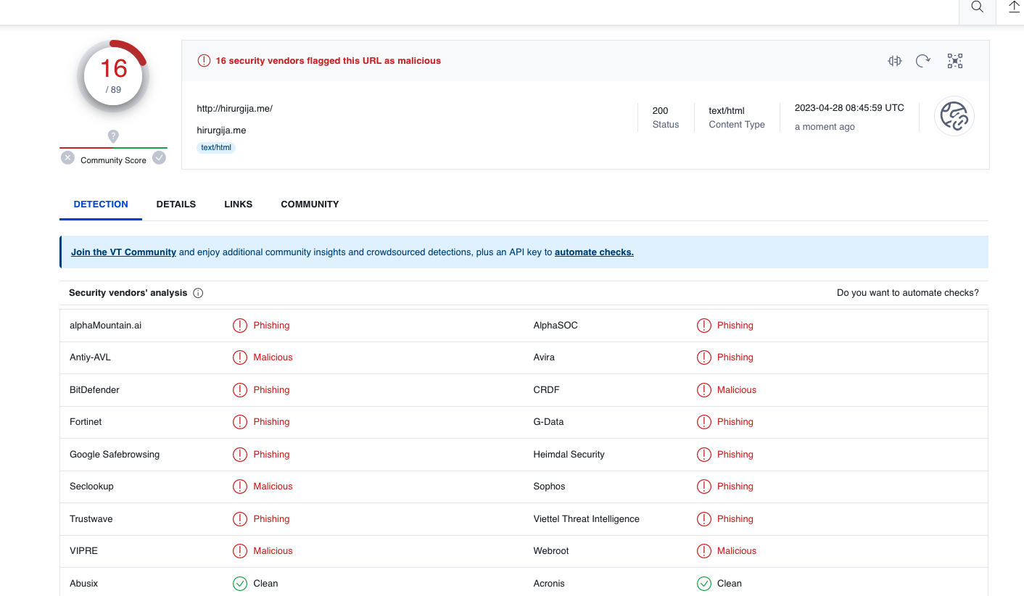Click the Heimdal Security phishing warning icon

(x=704, y=455)
